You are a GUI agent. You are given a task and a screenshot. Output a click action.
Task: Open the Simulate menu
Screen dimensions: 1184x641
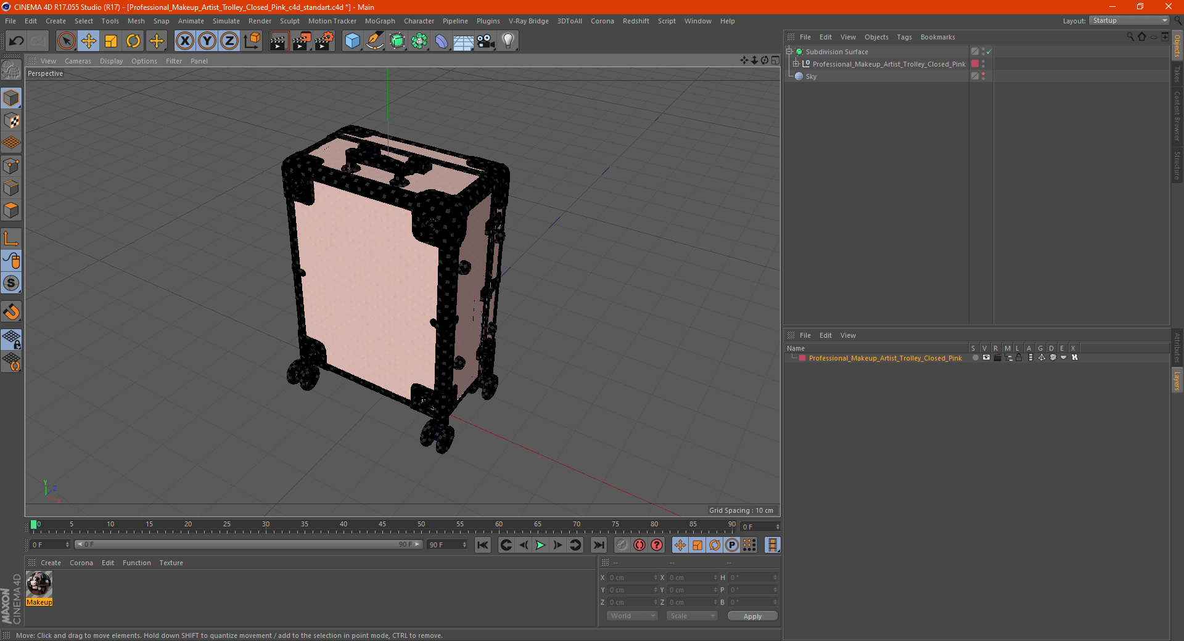[226, 21]
